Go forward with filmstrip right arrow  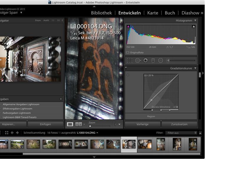pos(17,133)
